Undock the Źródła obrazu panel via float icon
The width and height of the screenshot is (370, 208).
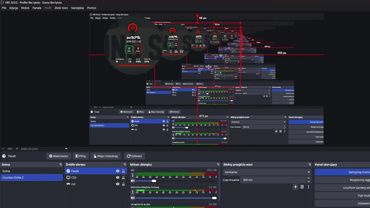[x=125, y=164]
